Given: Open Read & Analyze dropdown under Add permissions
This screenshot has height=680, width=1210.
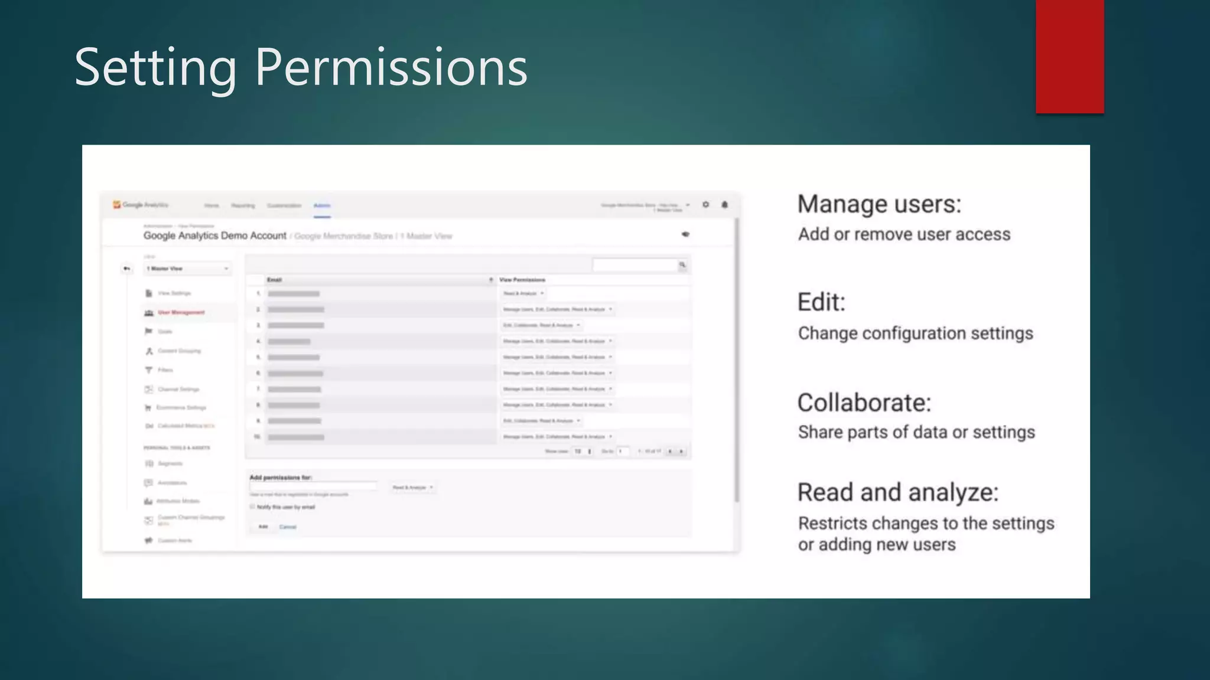Looking at the screenshot, I should (x=412, y=488).
